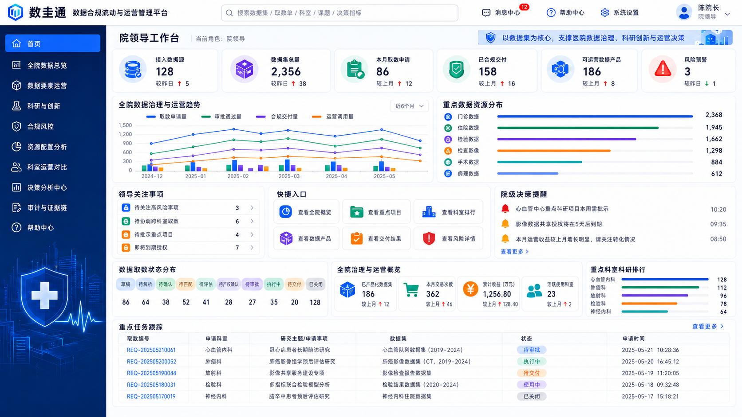This screenshot has width=742, height=417.
Task: Click the 查看风险详情 red shield icon
Action: 429,238
